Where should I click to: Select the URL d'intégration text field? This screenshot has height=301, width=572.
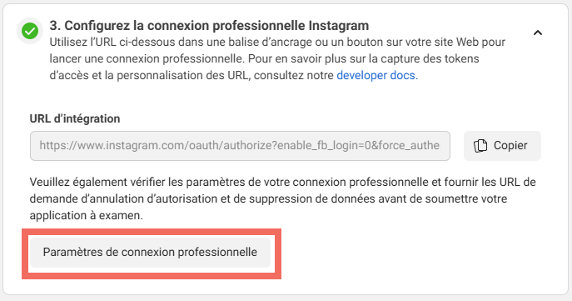[240, 146]
